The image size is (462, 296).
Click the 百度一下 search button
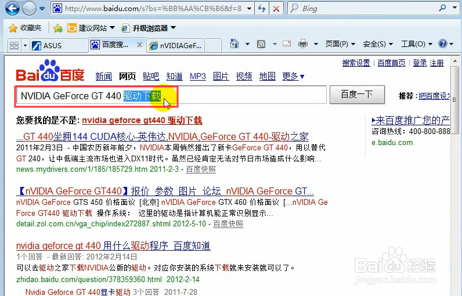click(x=357, y=95)
